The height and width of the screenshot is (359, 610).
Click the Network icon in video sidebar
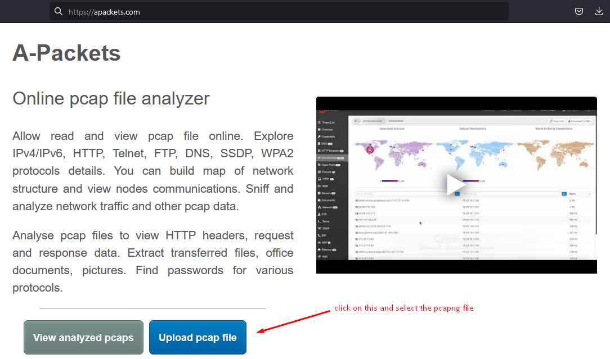coord(320,207)
